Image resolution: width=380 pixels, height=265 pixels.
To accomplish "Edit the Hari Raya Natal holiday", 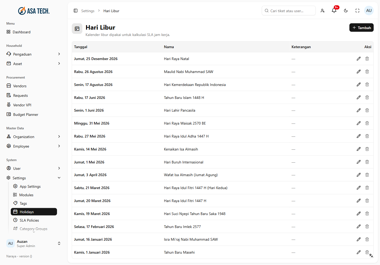I will click(359, 59).
